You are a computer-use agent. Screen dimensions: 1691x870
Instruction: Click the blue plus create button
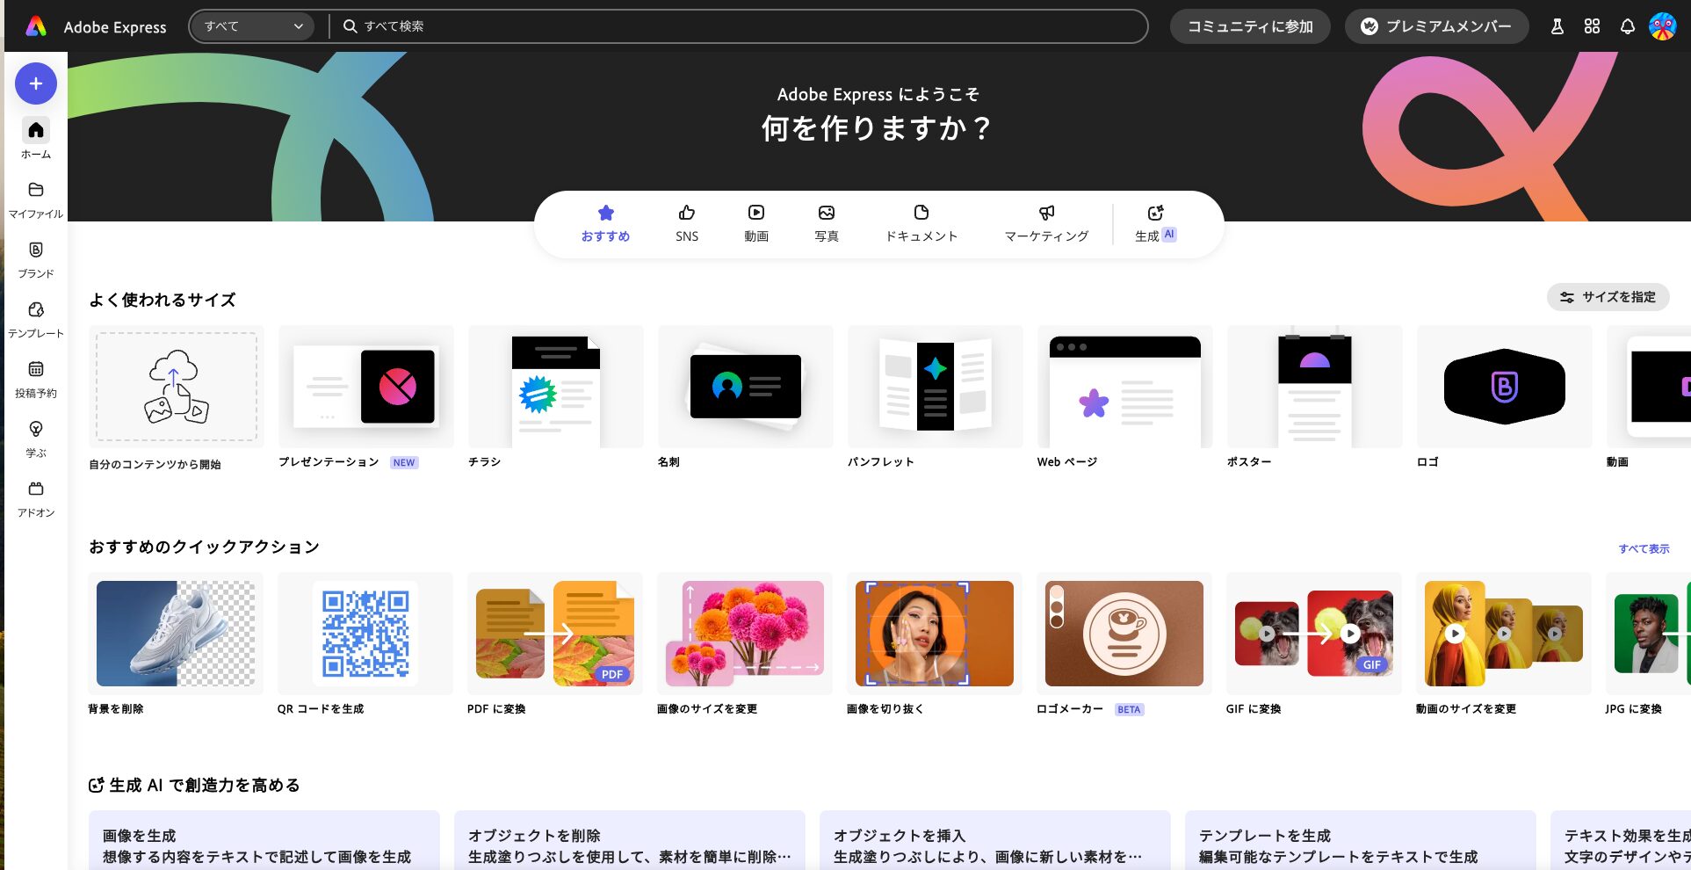36,83
